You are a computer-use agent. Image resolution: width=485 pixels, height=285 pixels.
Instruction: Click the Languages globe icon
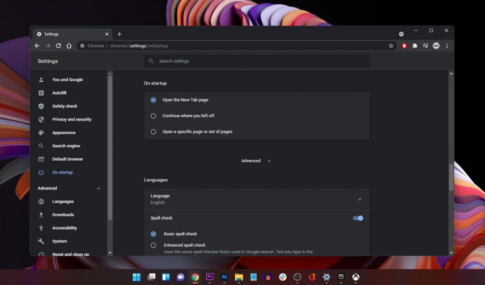41,202
